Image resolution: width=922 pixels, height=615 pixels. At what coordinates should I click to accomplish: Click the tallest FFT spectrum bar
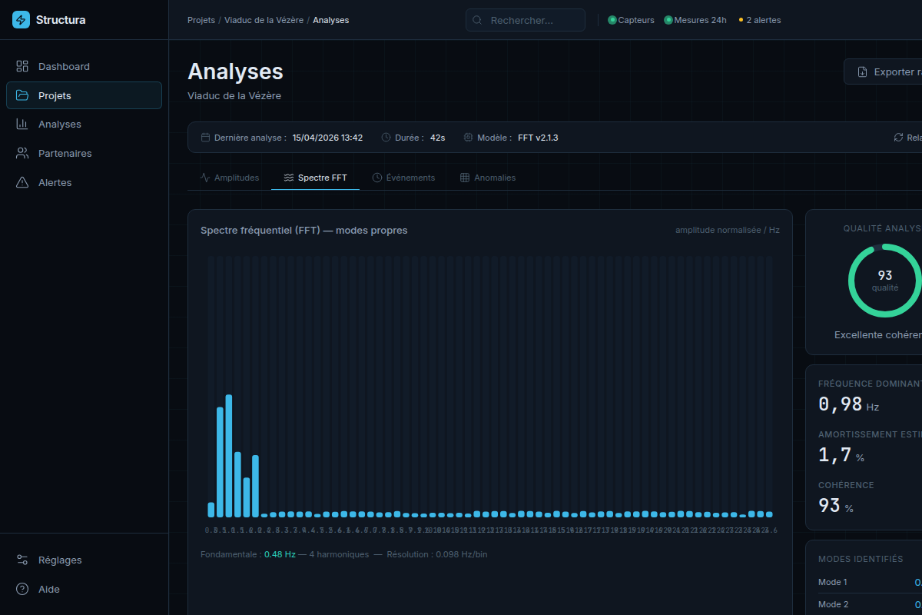(229, 456)
